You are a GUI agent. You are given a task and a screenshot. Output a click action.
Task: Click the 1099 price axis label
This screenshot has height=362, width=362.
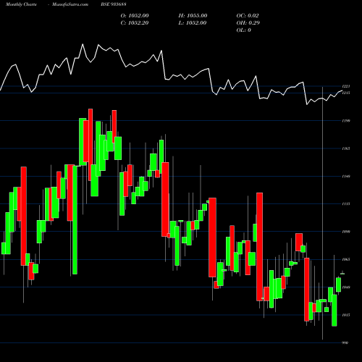click(346, 232)
